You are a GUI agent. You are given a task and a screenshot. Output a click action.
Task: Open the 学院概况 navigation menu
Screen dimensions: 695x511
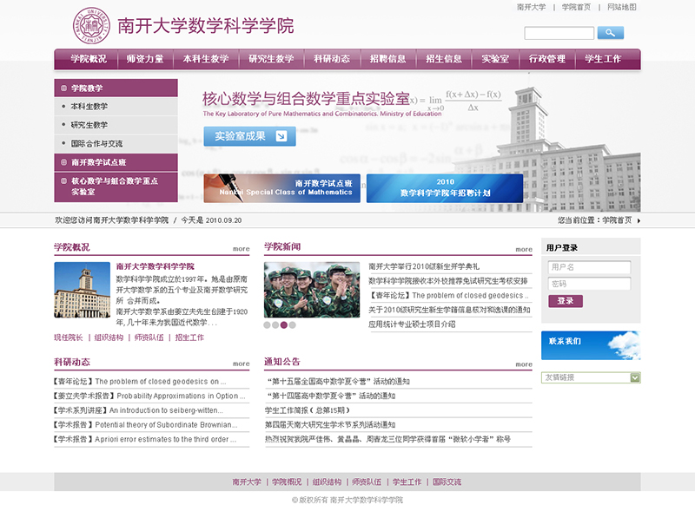tap(88, 59)
